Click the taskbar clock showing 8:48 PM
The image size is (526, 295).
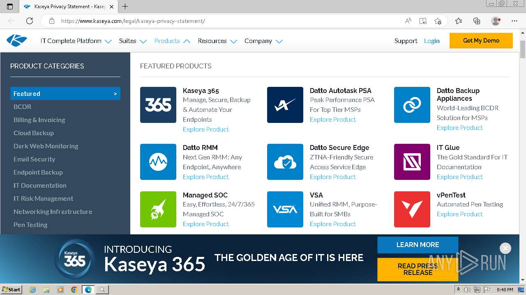click(x=505, y=290)
